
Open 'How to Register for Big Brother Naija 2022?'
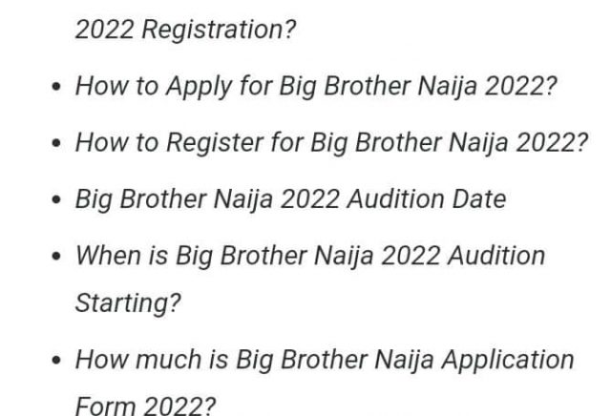[x=331, y=143]
